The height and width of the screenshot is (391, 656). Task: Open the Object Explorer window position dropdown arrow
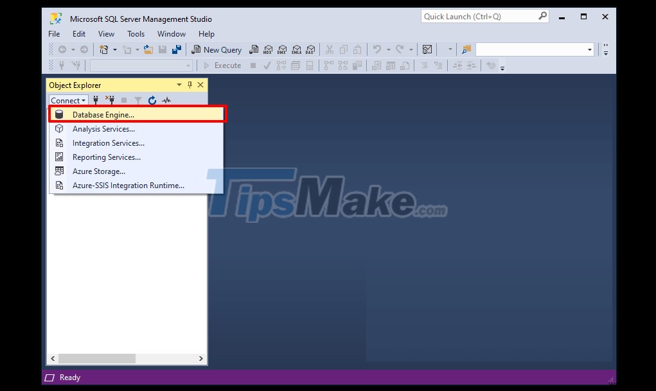(x=179, y=85)
